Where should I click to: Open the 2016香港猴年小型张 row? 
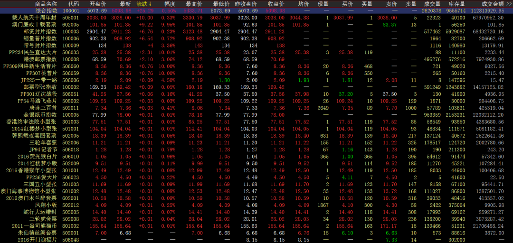tap(256, 170)
